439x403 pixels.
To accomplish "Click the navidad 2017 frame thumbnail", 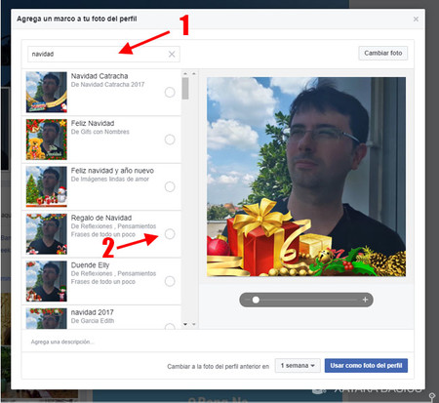I will point(47,318).
